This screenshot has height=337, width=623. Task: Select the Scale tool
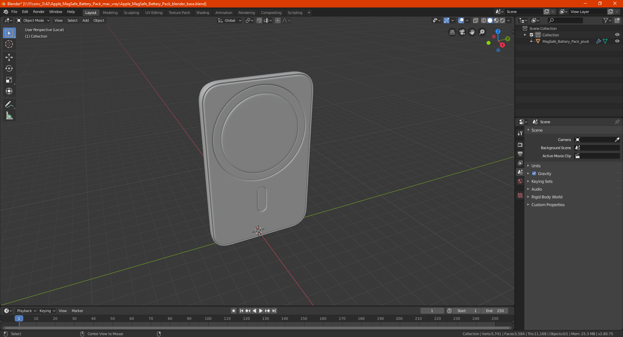(9, 80)
